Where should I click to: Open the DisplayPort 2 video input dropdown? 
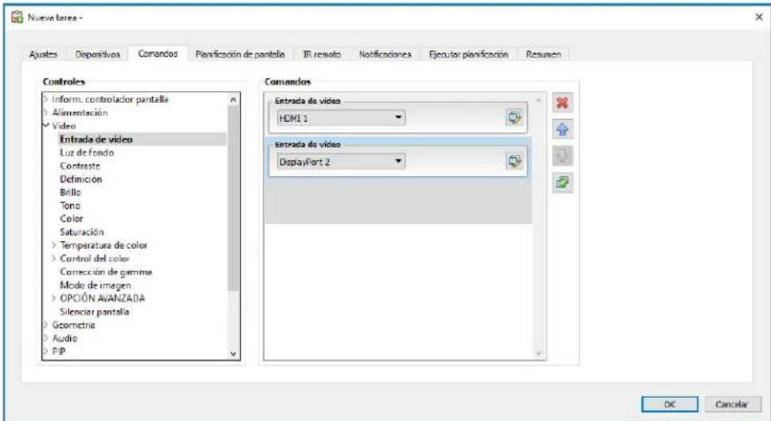pos(341,162)
